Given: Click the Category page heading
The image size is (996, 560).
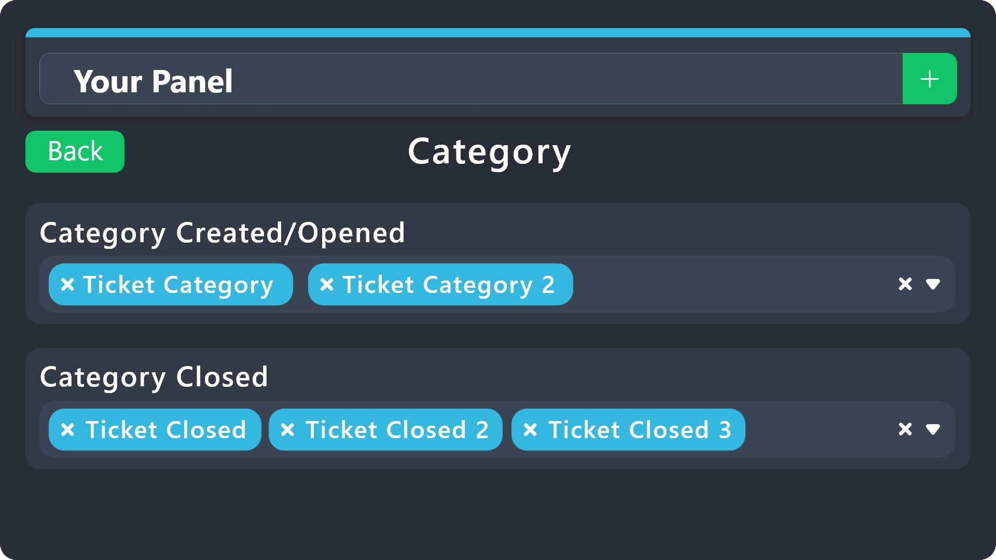Looking at the screenshot, I should tap(489, 151).
